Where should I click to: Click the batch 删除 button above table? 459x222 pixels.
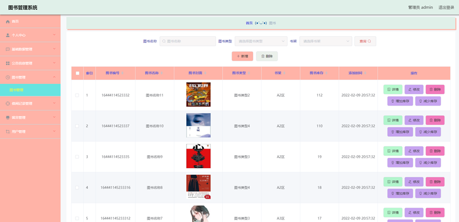pos(267,56)
